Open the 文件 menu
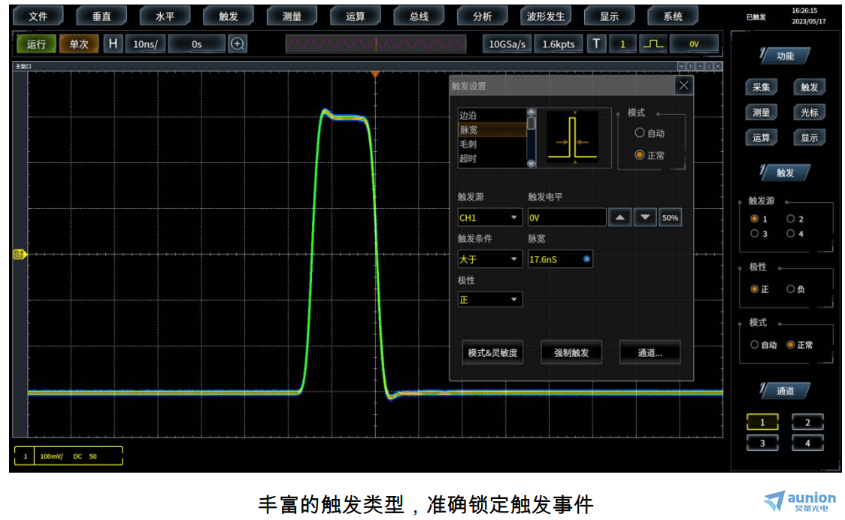This screenshot has height=520, width=845. pyautogui.click(x=38, y=16)
